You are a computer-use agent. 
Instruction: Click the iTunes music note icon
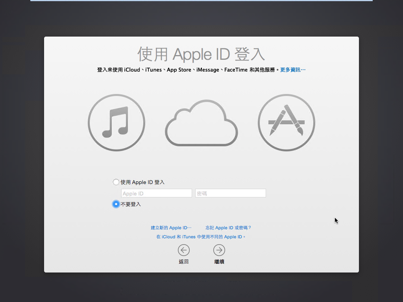point(116,123)
